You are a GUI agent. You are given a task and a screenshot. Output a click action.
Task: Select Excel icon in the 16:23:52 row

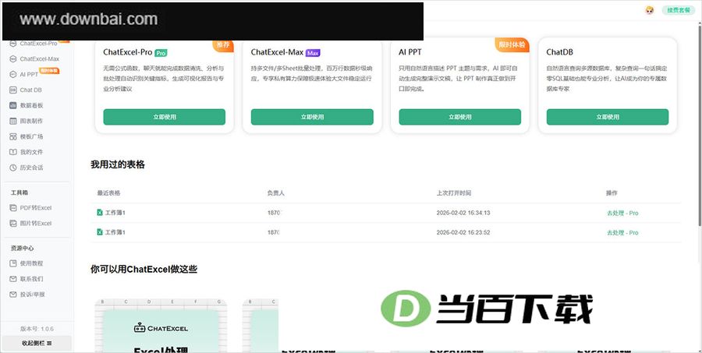click(x=100, y=232)
